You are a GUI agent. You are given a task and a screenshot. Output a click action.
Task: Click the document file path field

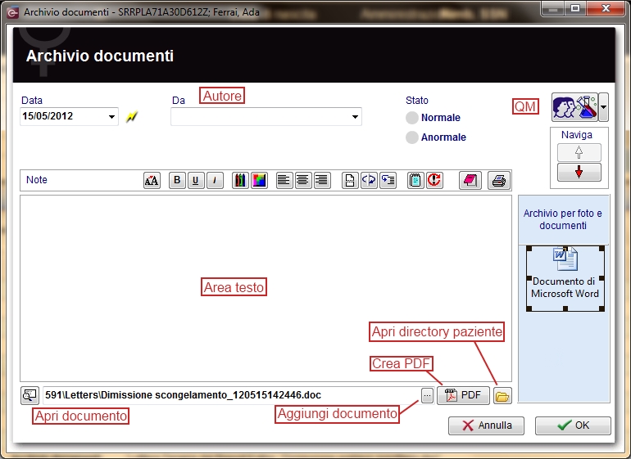232,395
